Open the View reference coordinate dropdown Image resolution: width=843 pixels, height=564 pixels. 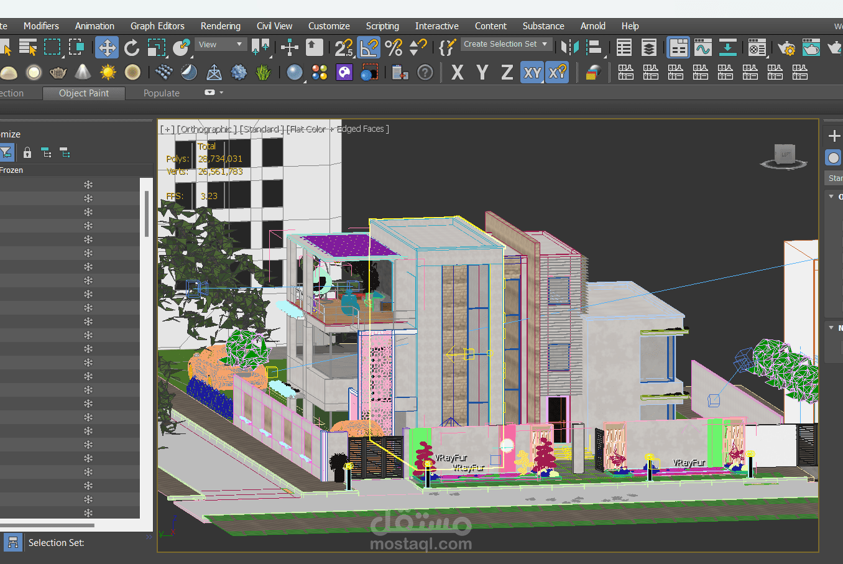[x=221, y=45]
